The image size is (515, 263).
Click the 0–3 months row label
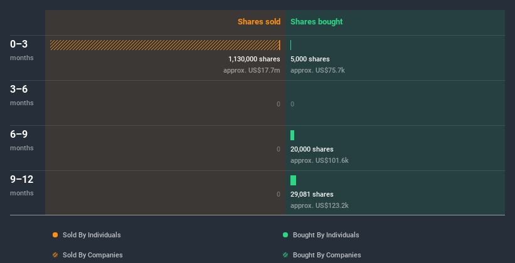tap(22, 50)
